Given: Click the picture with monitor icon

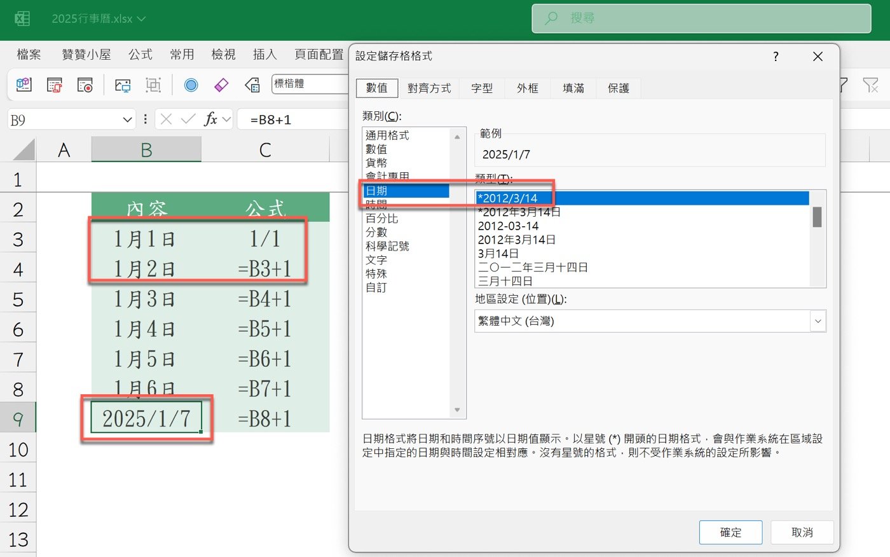Looking at the screenshot, I should tap(123, 85).
